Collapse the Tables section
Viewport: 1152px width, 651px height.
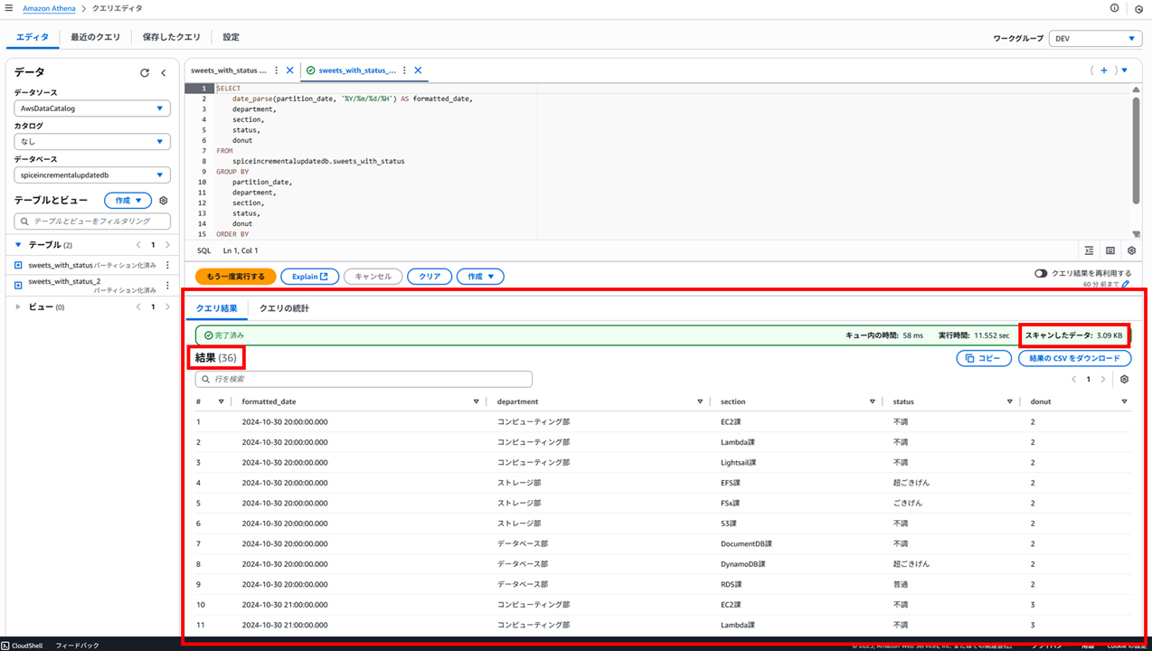[18, 245]
